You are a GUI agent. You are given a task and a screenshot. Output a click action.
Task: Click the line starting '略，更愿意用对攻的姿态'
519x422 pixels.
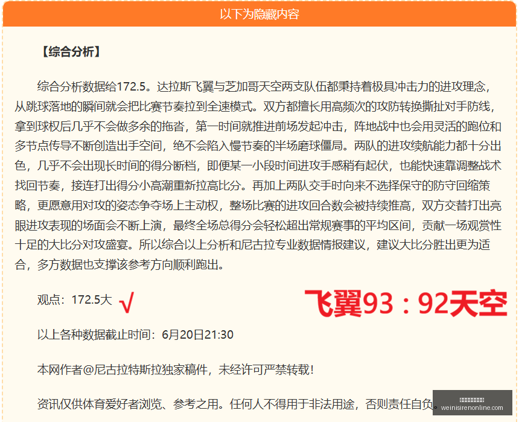click(x=258, y=205)
